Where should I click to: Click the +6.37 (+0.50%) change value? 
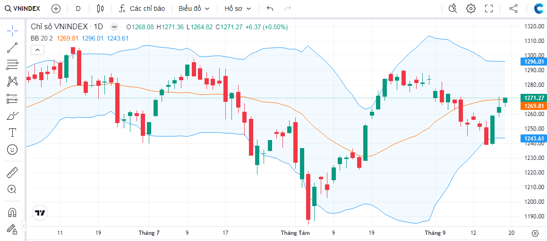(x=266, y=27)
